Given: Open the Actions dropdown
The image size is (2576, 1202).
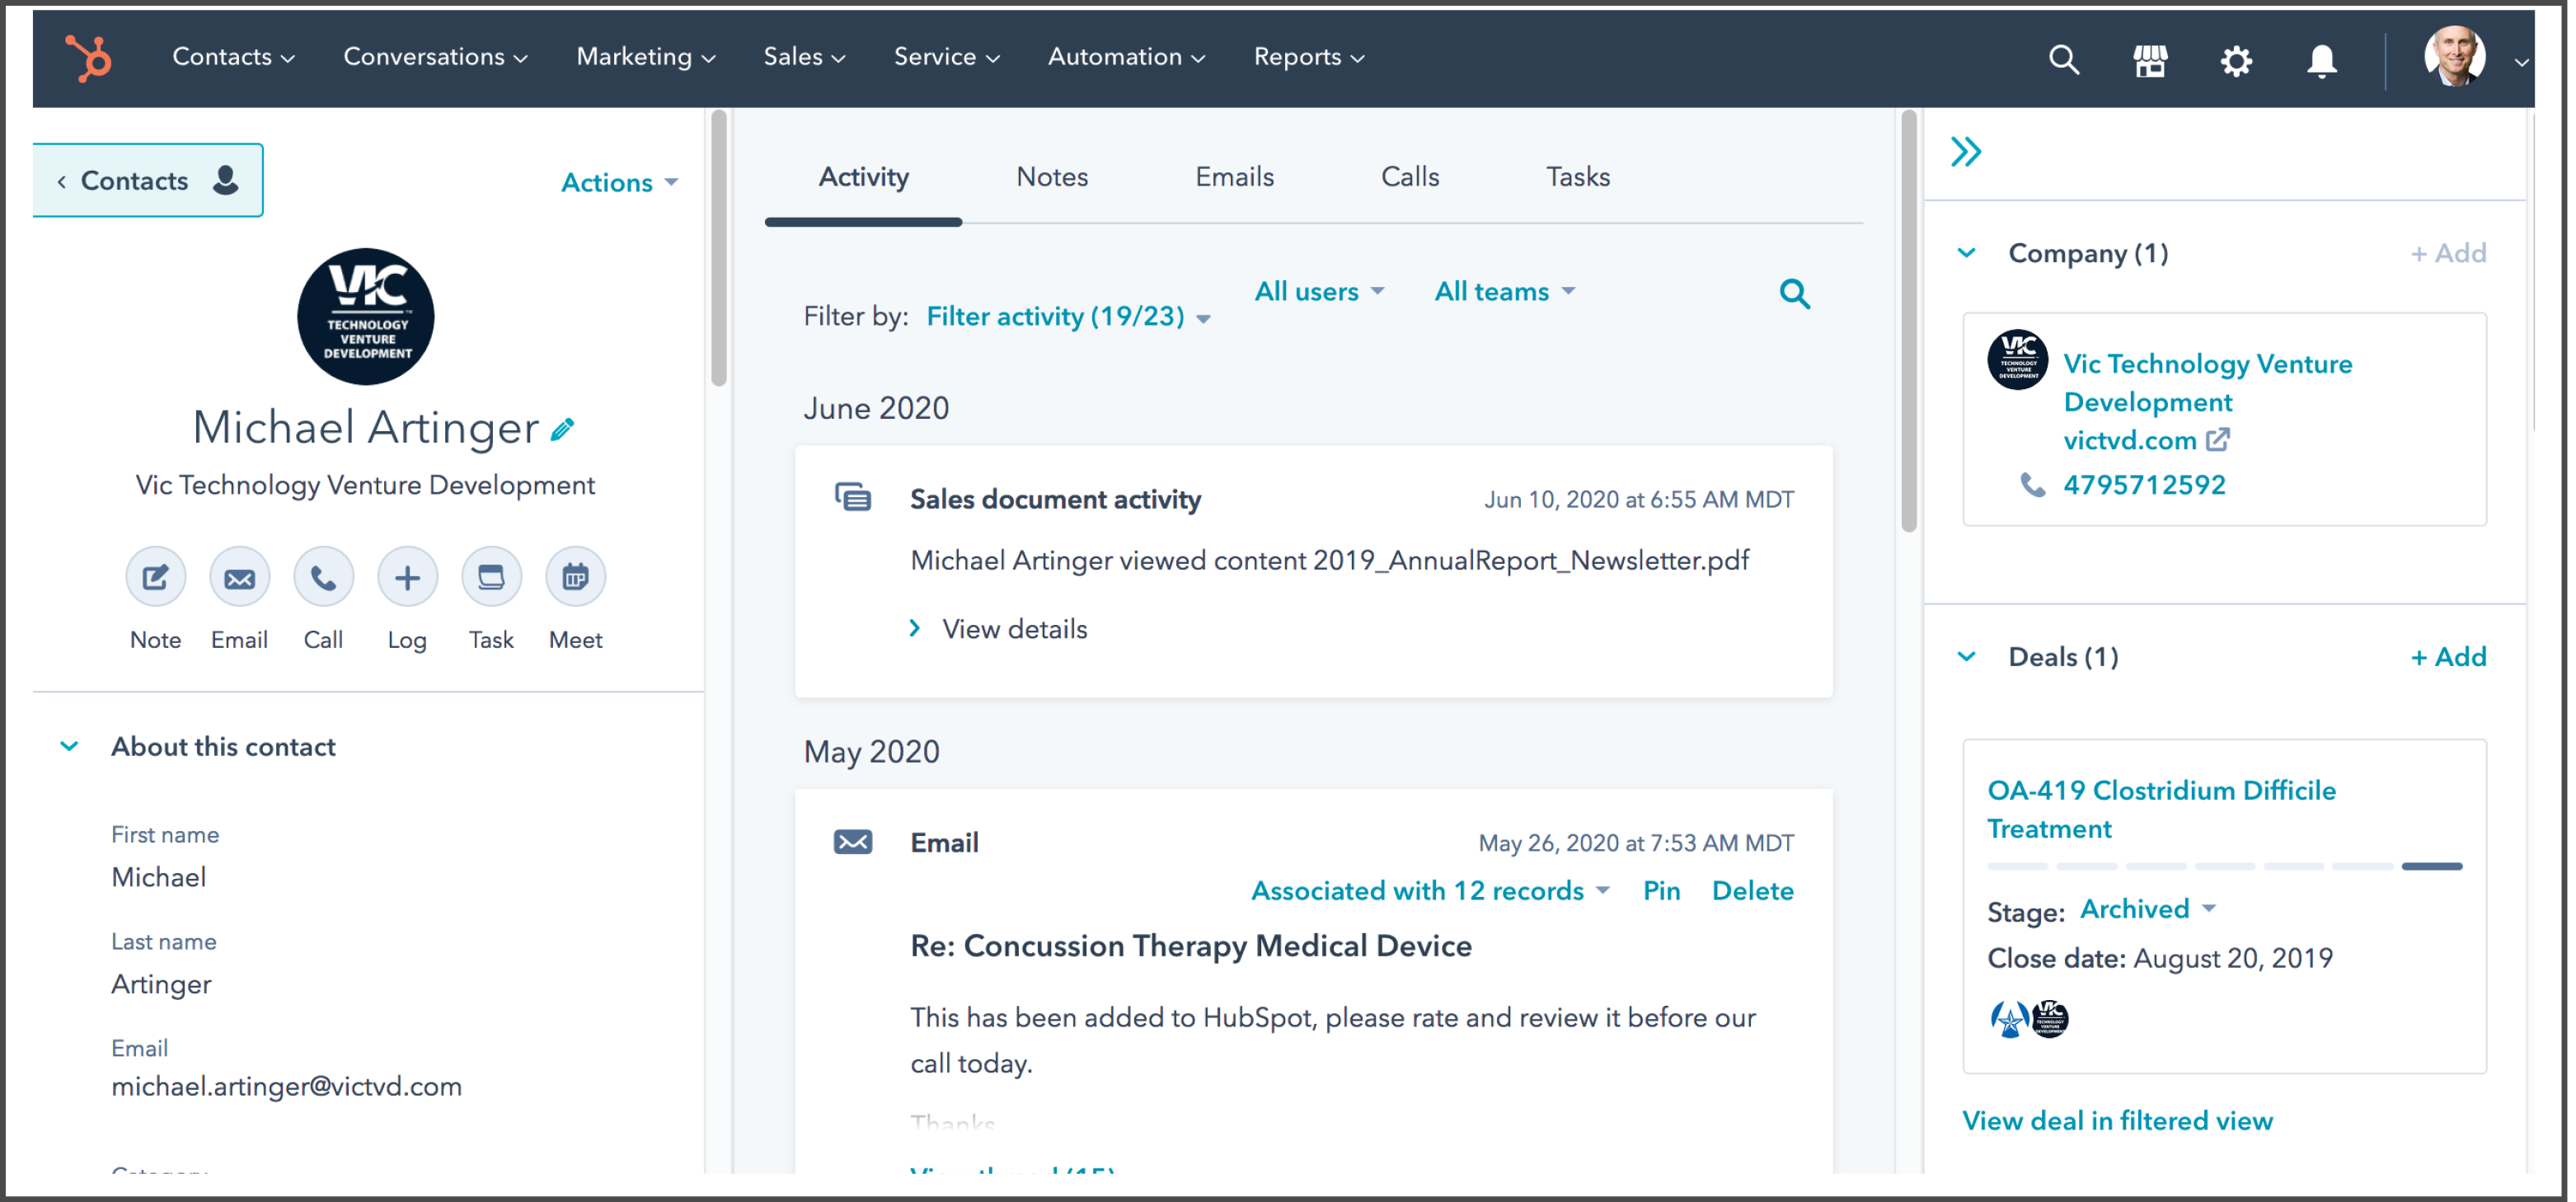Looking at the screenshot, I should tap(620, 183).
